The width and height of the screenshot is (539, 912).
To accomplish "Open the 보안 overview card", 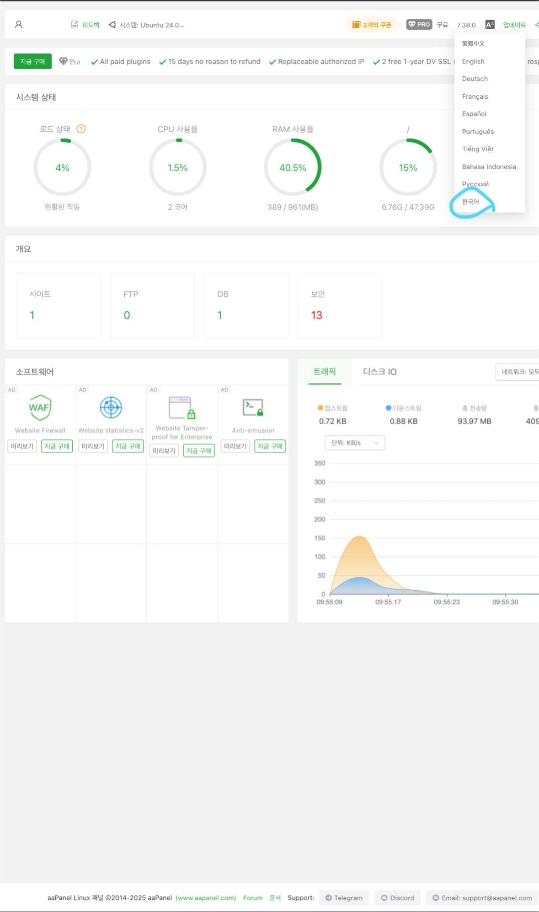I will click(340, 306).
